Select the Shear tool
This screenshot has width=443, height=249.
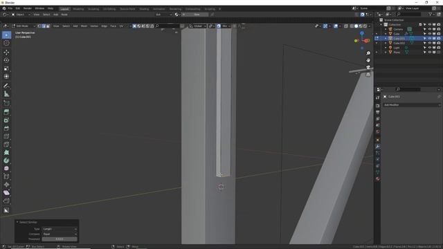tap(6, 192)
